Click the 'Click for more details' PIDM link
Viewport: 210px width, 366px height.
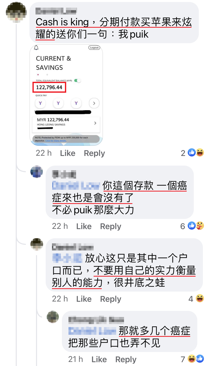56,140
